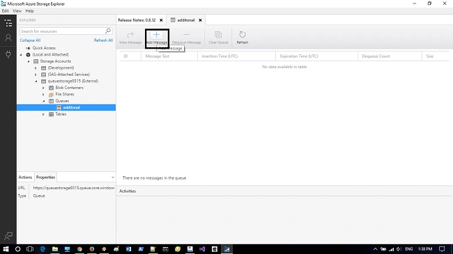
Task: Click the Refresh All link
Action: [x=103, y=40]
